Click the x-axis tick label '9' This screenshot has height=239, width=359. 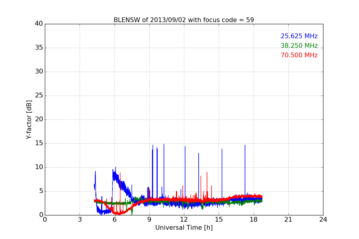(x=149, y=220)
